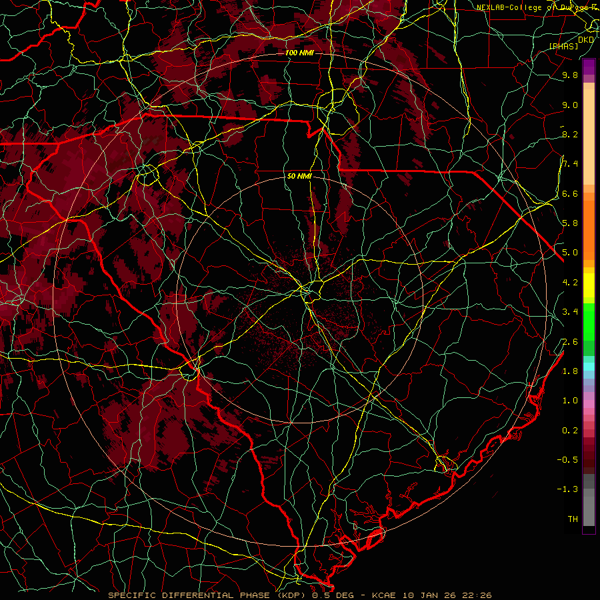The width and height of the screenshot is (600, 600).
Task: Select the 0.2 legend value
Action: 570,431
